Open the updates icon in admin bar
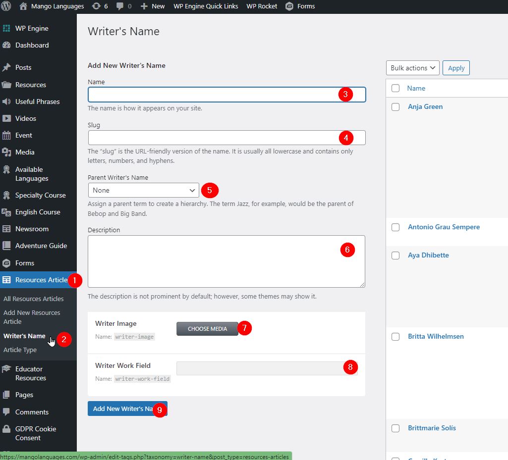Image resolution: width=508 pixels, height=460 pixels. click(x=95, y=6)
